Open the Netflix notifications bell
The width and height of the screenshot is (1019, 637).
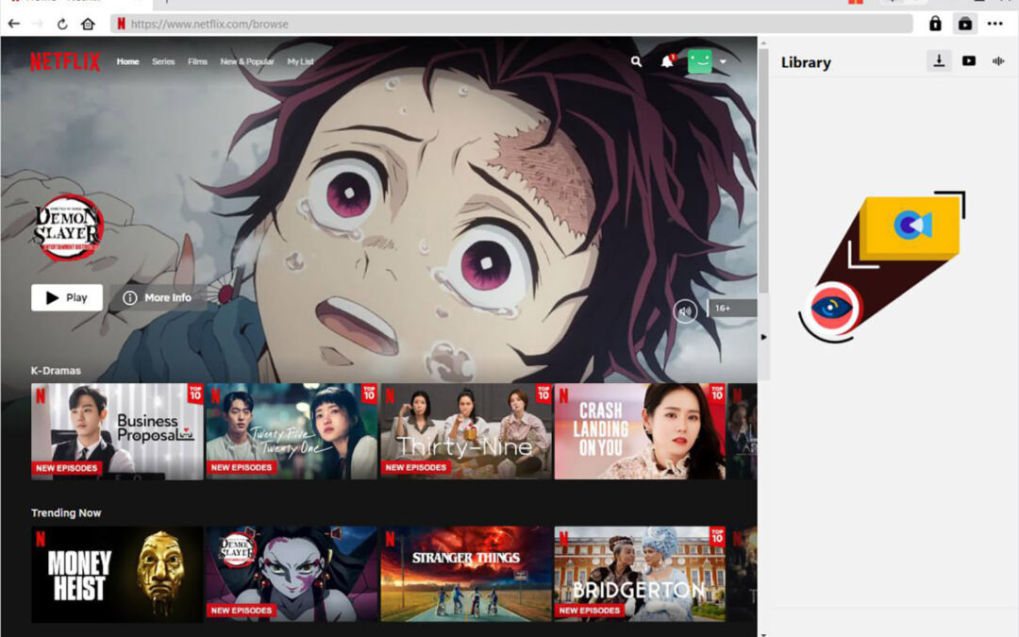click(x=667, y=61)
